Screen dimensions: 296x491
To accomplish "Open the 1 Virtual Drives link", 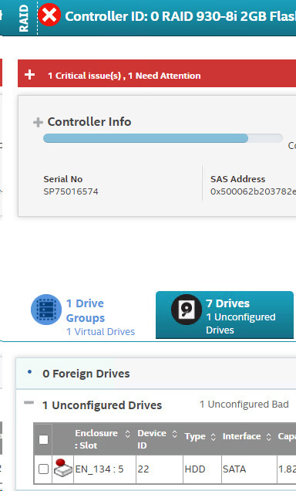I will pyautogui.click(x=101, y=332).
